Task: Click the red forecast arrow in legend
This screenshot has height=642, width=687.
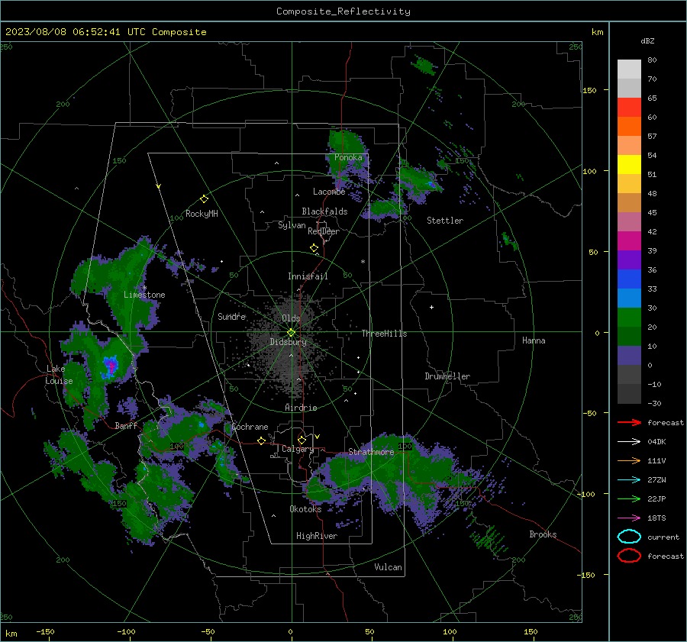Action: tap(629, 422)
